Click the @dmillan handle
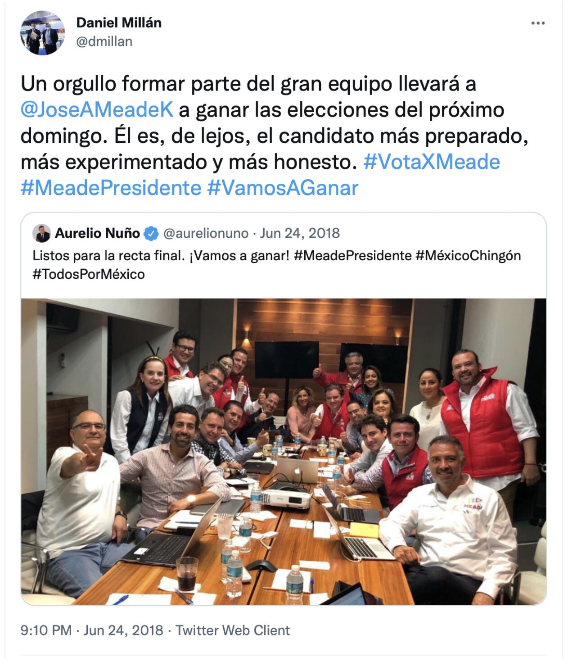This screenshot has width=586, height=671. coord(104,41)
